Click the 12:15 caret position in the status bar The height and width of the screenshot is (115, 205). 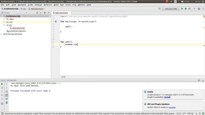tap(179, 114)
